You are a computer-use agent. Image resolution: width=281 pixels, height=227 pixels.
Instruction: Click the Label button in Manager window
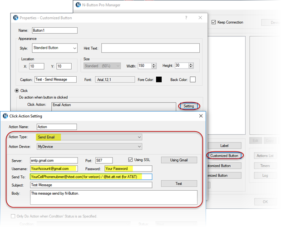tap(224, 145)
